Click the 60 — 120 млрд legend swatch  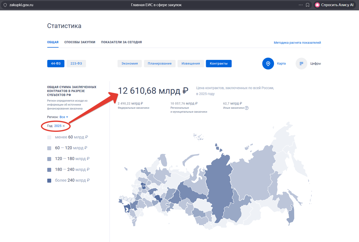(49, 148)
